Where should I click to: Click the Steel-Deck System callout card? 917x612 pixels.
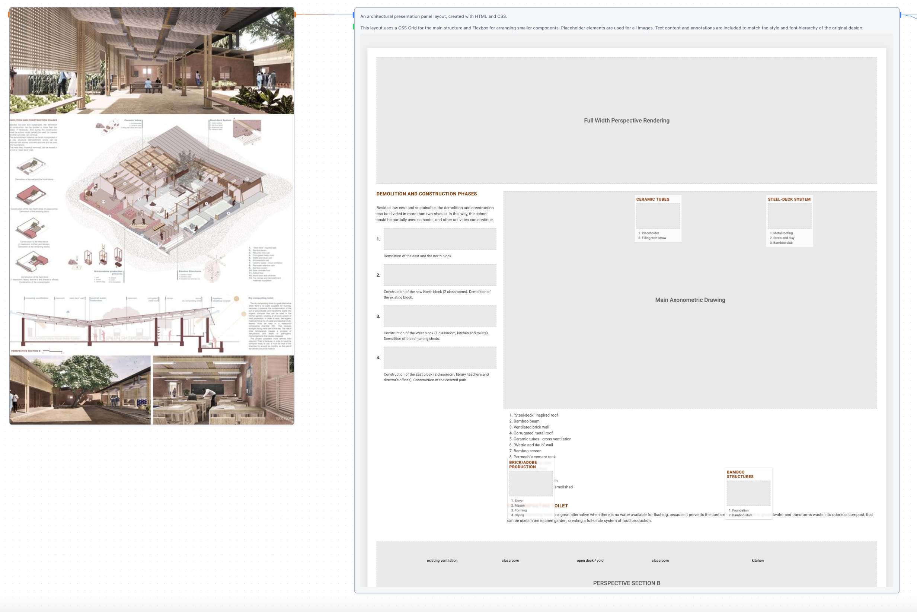click(x=789, y=220)
